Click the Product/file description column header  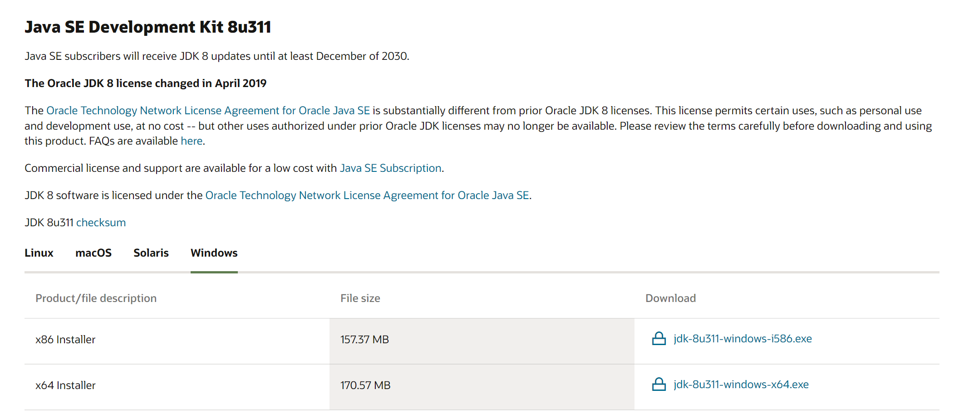(x=96, y=298)
